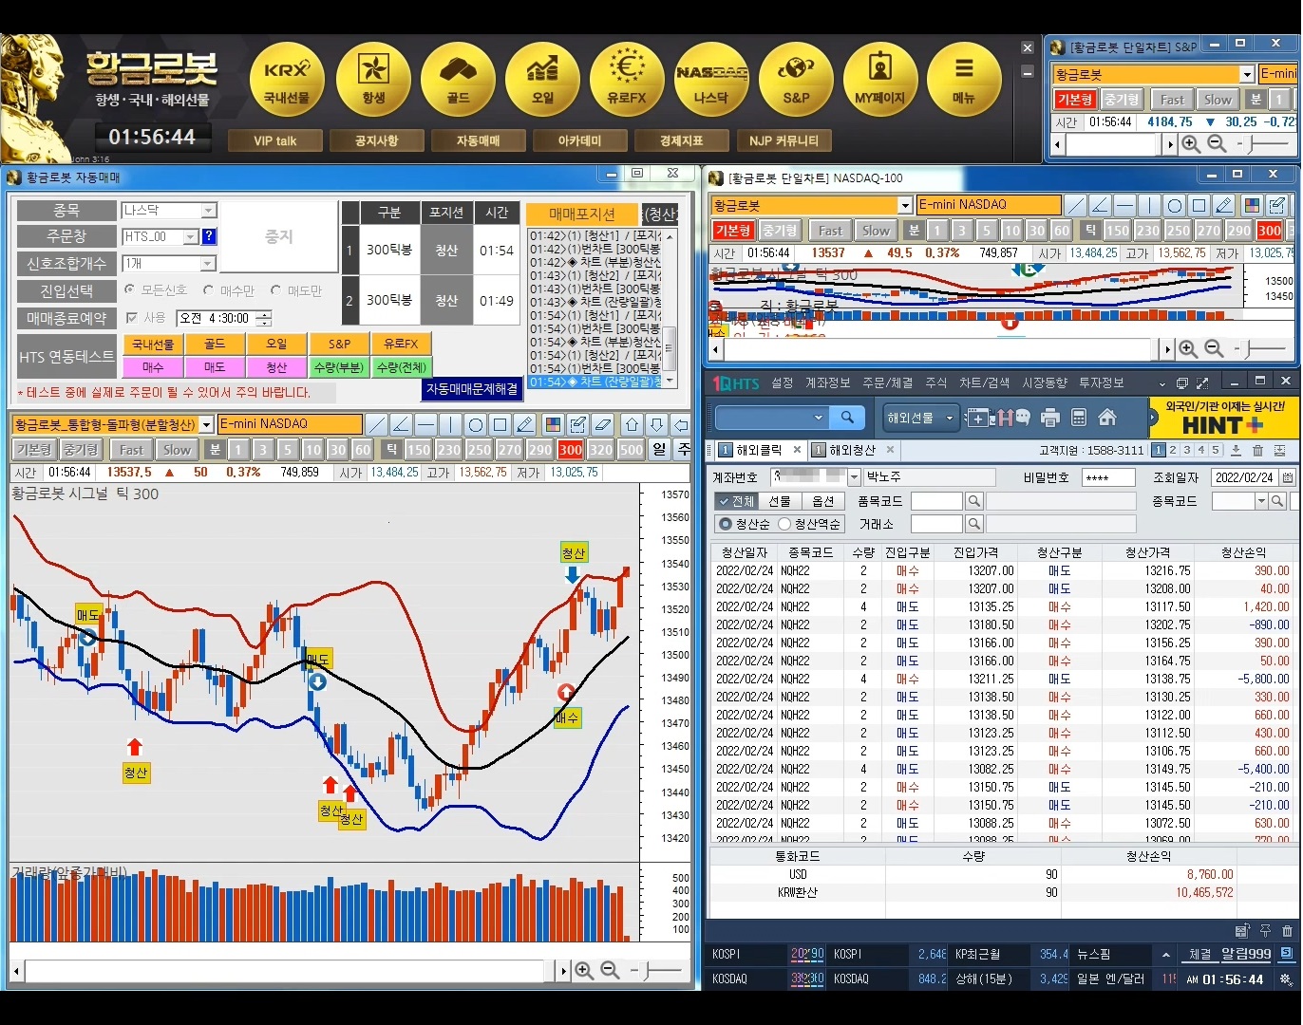
Task: Click the 자동매매 gold button
Action: pos(478,140)
